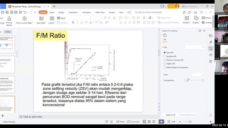228x128 pixels.
Task: Click Convert to SmartArt
Action: pyautogui.click(x=169, y=22)
